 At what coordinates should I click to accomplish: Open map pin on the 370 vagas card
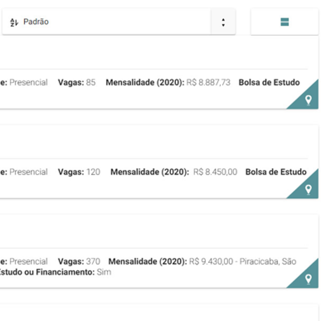pyautogui.click(x=308, y=278)
